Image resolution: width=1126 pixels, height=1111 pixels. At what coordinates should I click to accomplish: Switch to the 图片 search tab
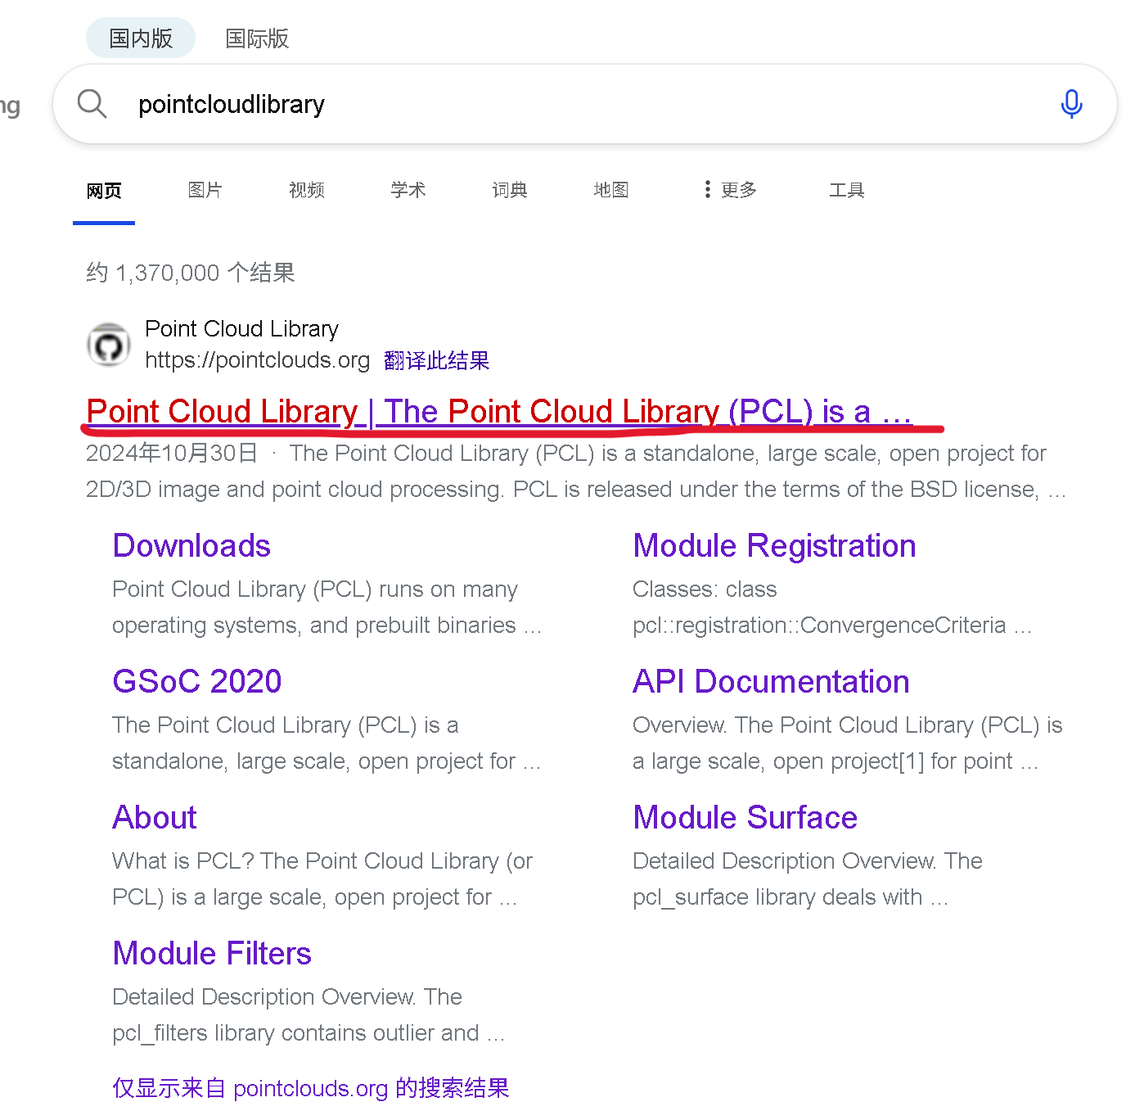[205, 190]
